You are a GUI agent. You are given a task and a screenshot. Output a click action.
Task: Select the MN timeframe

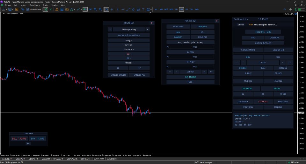[197, 9]
